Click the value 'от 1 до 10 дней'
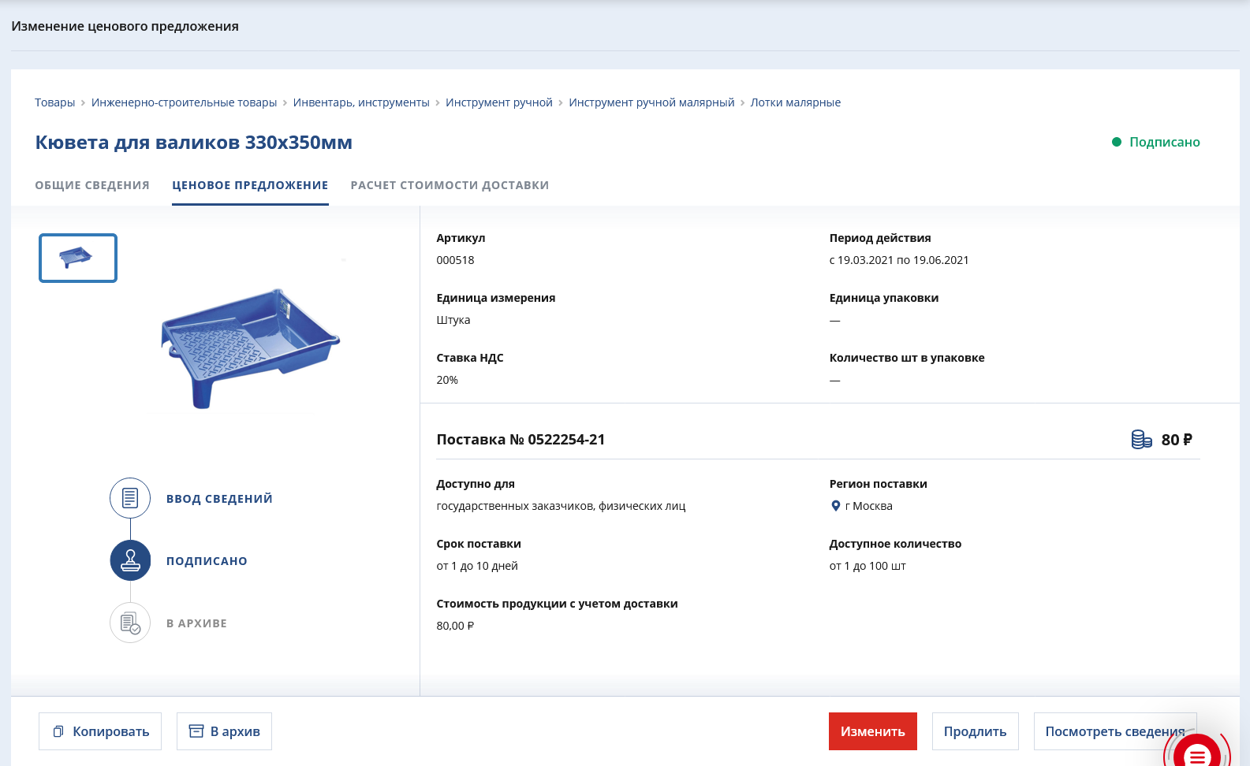The height and width of the screenshot is (766, 1250). [x=477, y=566]
